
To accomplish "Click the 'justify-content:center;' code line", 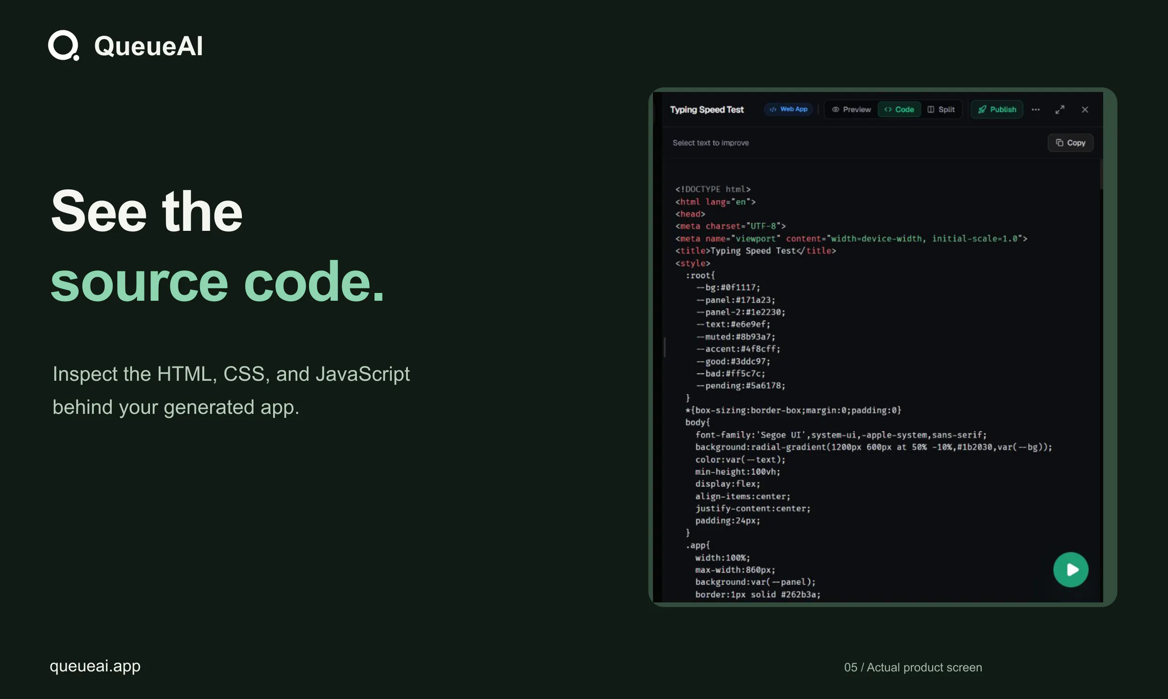I will (x=753, y=508).
